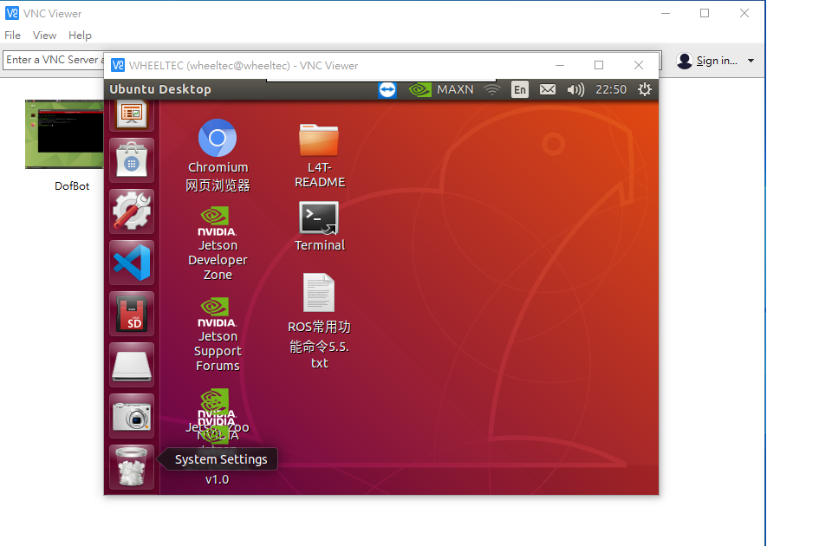Launch the Terminal desktop shortcut
This screenshot has height=546, width=832.
319,218
